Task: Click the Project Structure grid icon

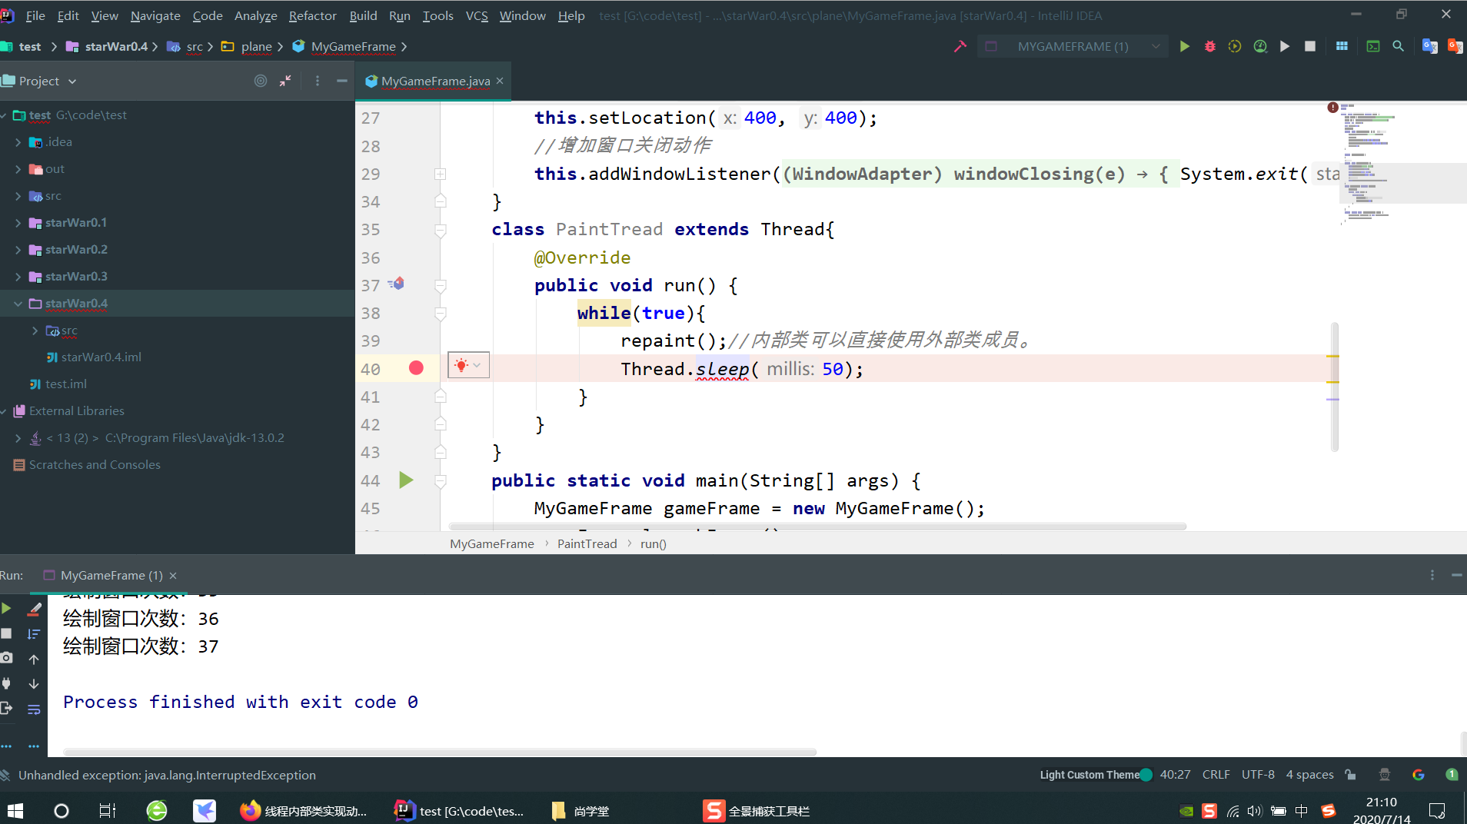Action: (x=1342, y=46)
